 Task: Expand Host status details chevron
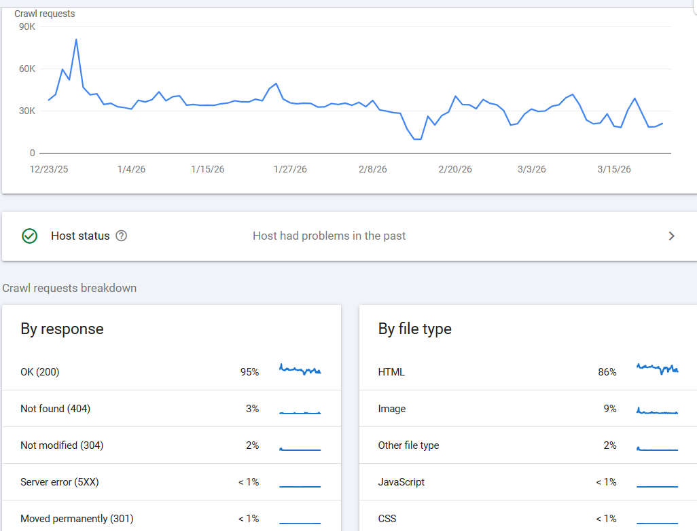[671, 236]
